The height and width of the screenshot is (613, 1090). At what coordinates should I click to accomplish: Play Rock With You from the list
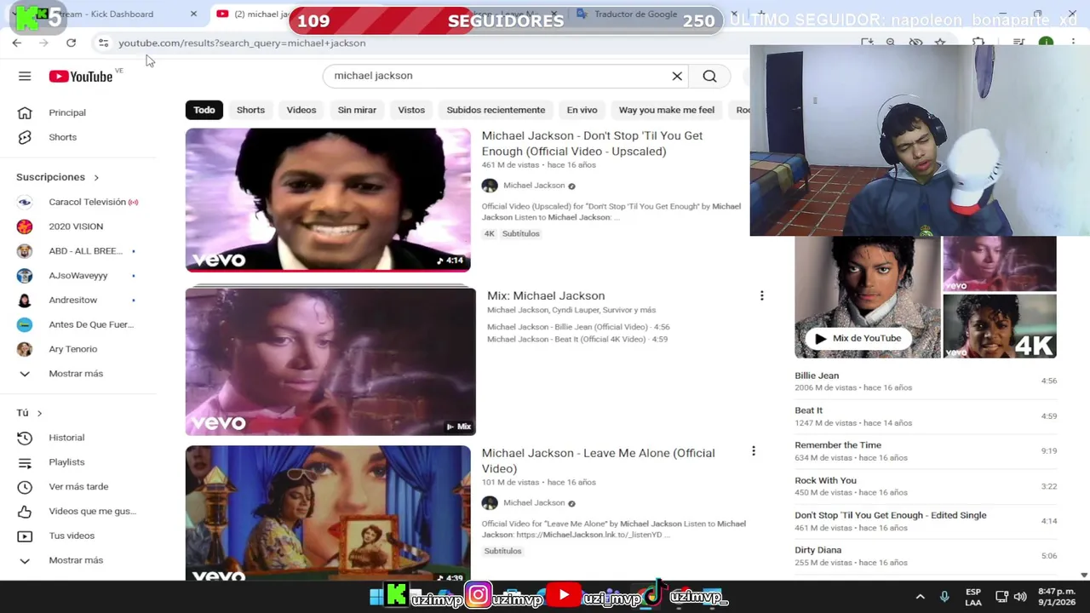point(926,486)
